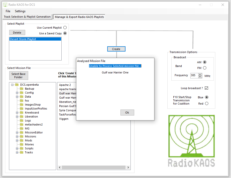Click the highlighted Unable to Process message
The height and width of the screenshot is (178, 231).
tap(115, 66)
